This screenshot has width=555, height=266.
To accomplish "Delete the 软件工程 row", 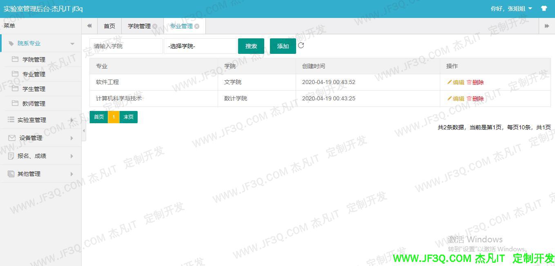I will point(475,82).
